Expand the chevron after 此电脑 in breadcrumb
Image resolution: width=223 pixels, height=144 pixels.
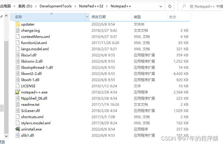tap(14, 6)
